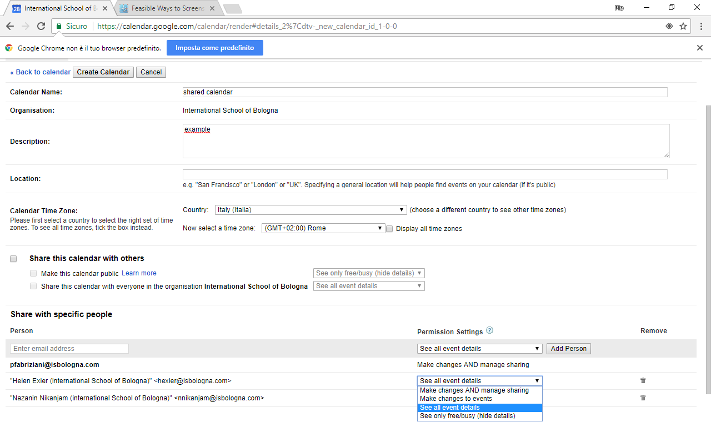Click Create Calendar button
Viewport: 711px width, 422px height.
tap(103, 72)
